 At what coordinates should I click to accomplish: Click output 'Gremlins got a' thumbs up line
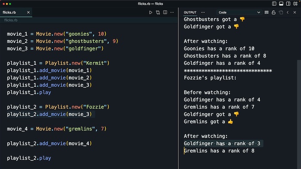pyautogui.click(x=209, y=121)
